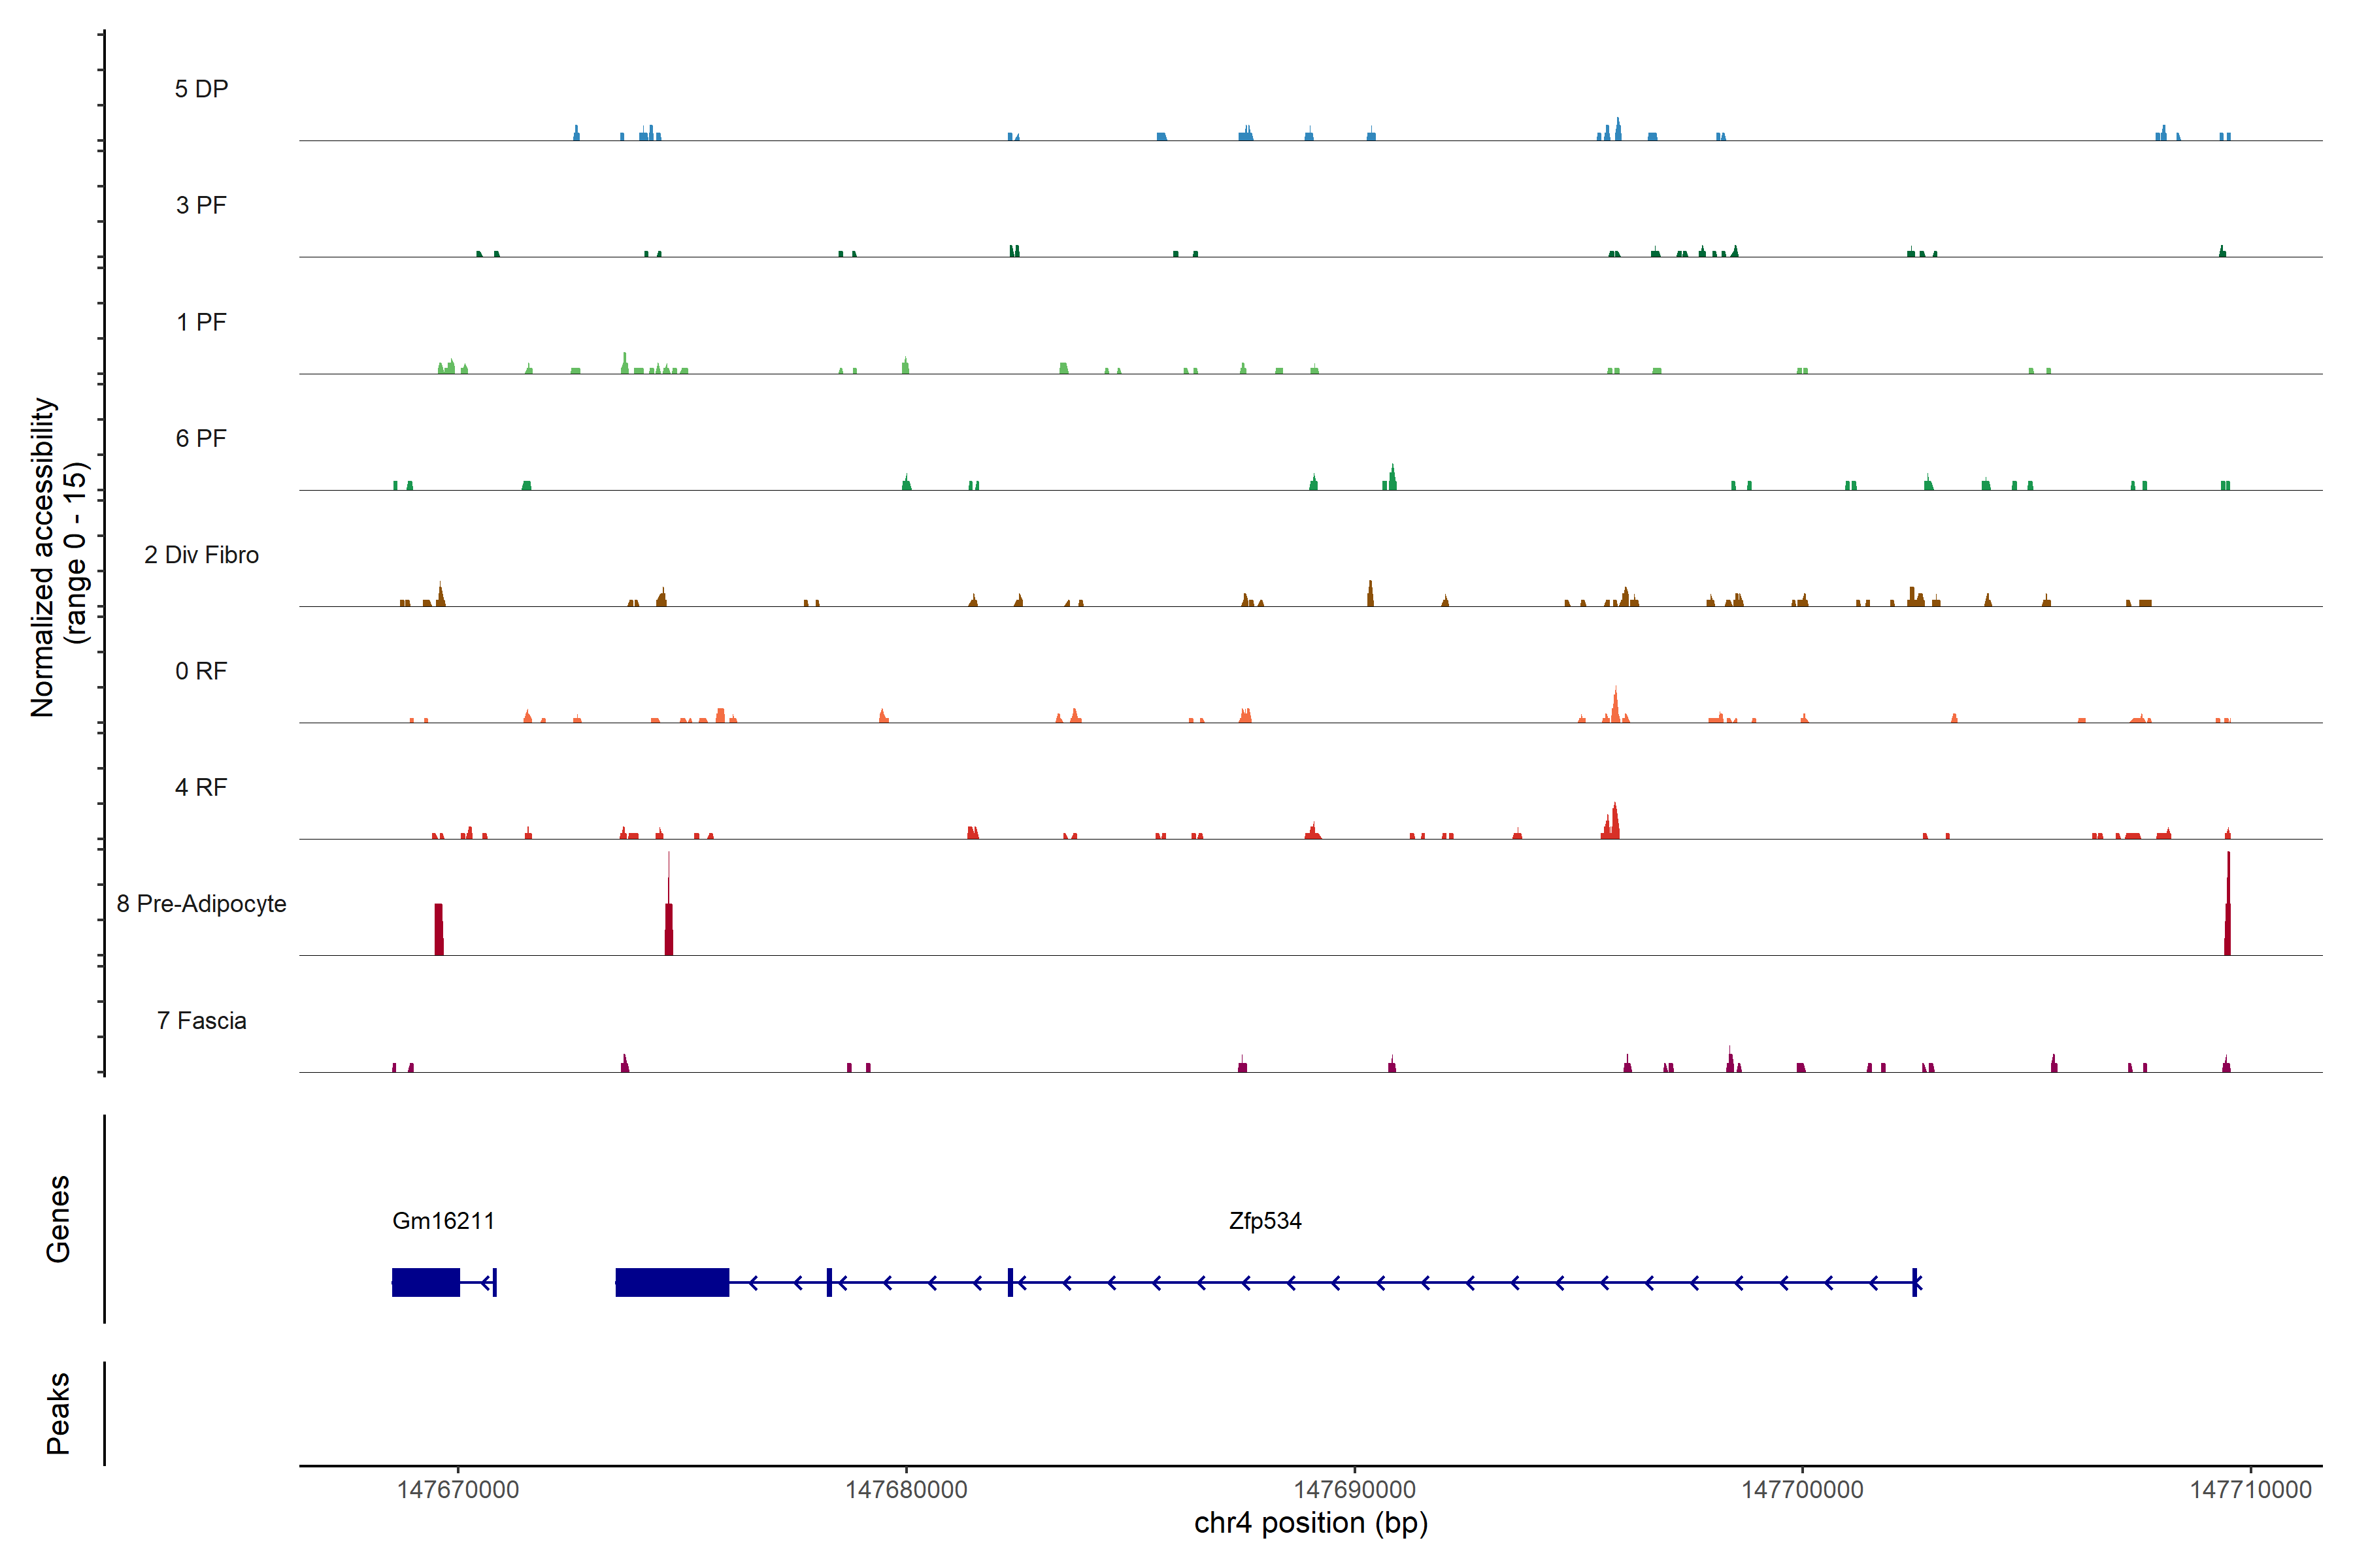Click the 3 PF track label
This screenshot has width=2353, height=1568.
tap(201, 205)
